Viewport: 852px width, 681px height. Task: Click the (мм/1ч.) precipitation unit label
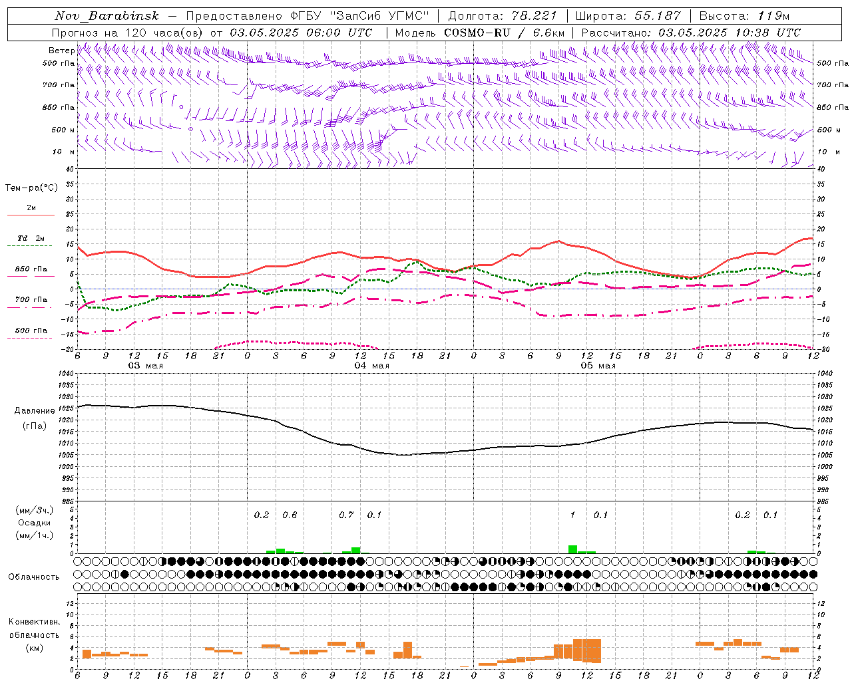click(x=35, y=535)
